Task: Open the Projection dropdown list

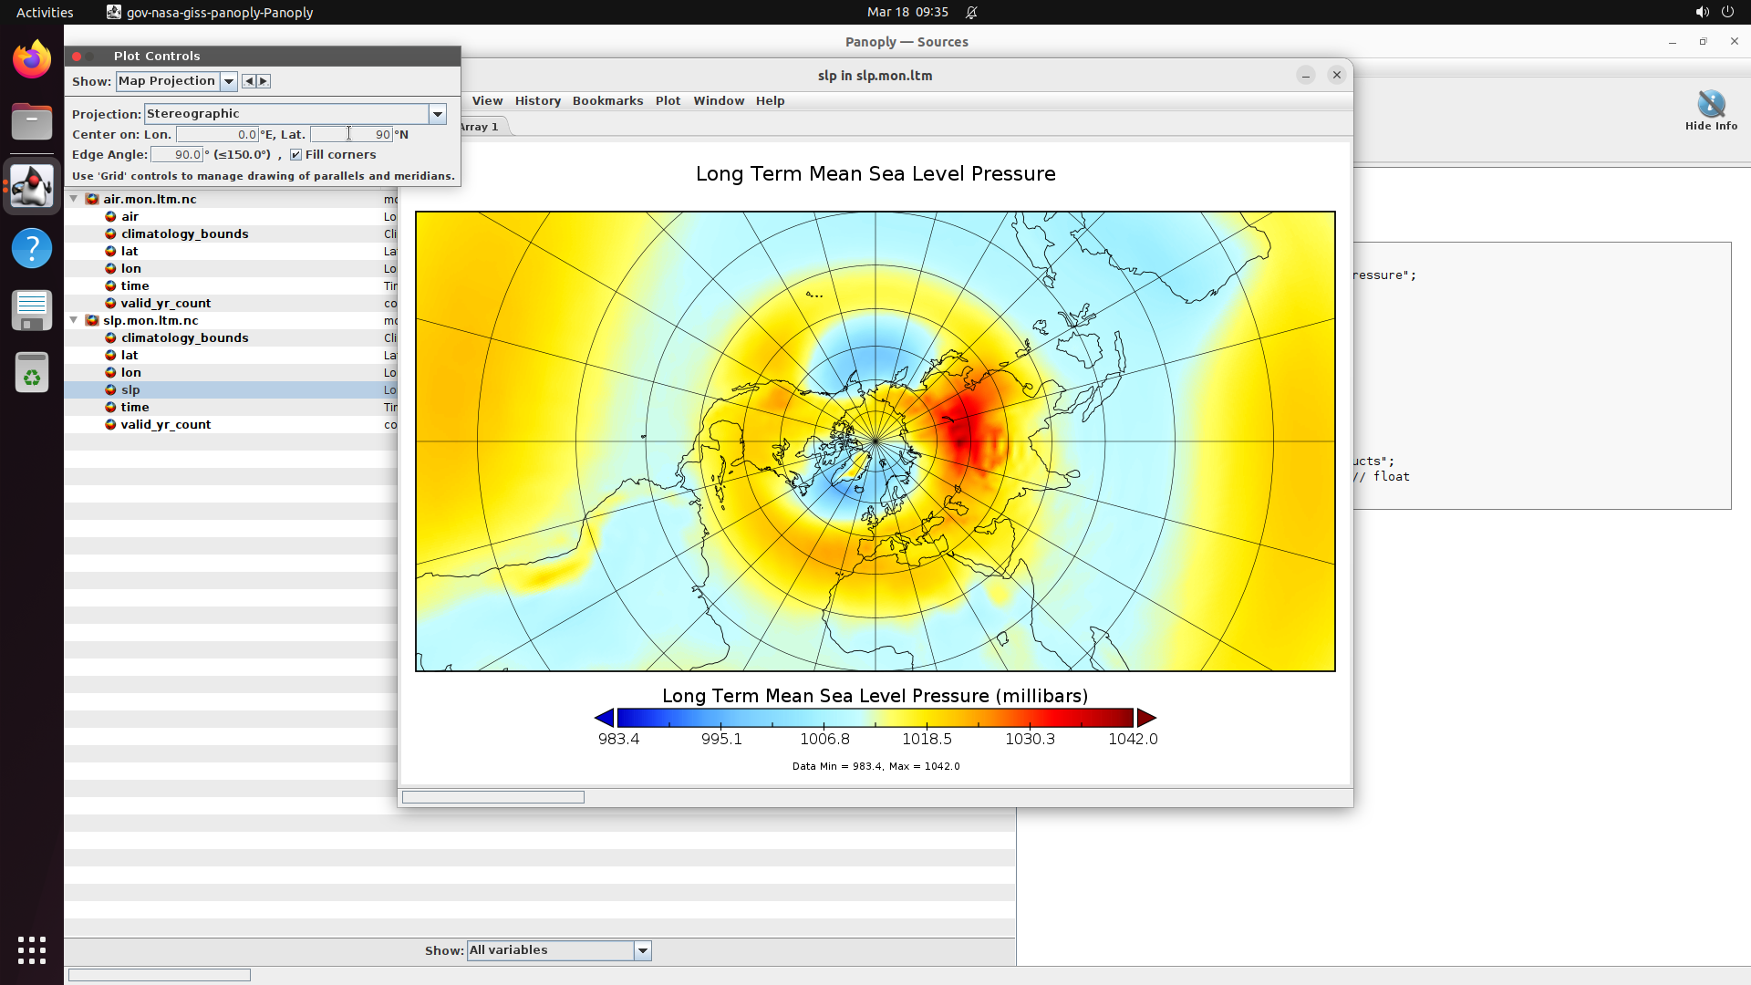Action: coord(438,114)
